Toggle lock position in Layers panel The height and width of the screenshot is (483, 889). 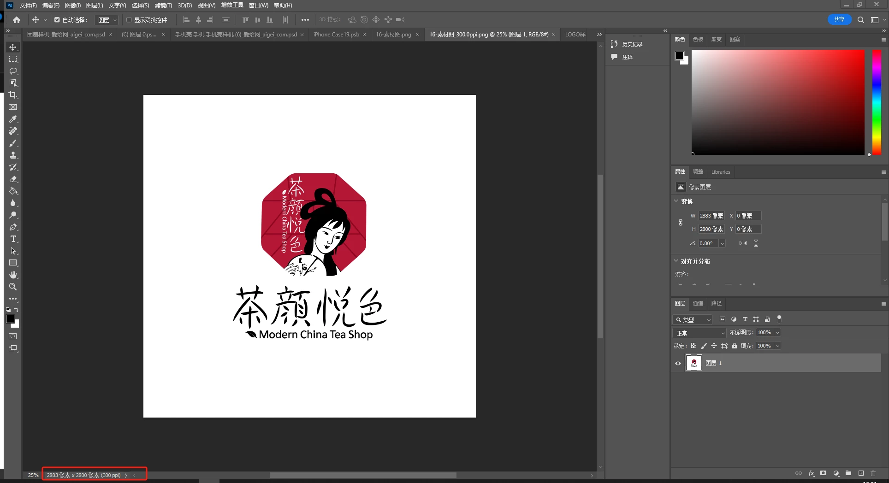(x=714, y=346)
